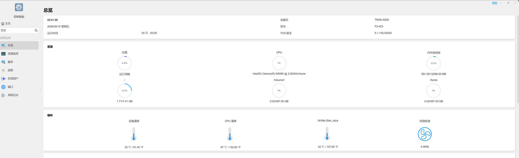
Task: Click the clock time 02:41:29
Action: [52, 20]
